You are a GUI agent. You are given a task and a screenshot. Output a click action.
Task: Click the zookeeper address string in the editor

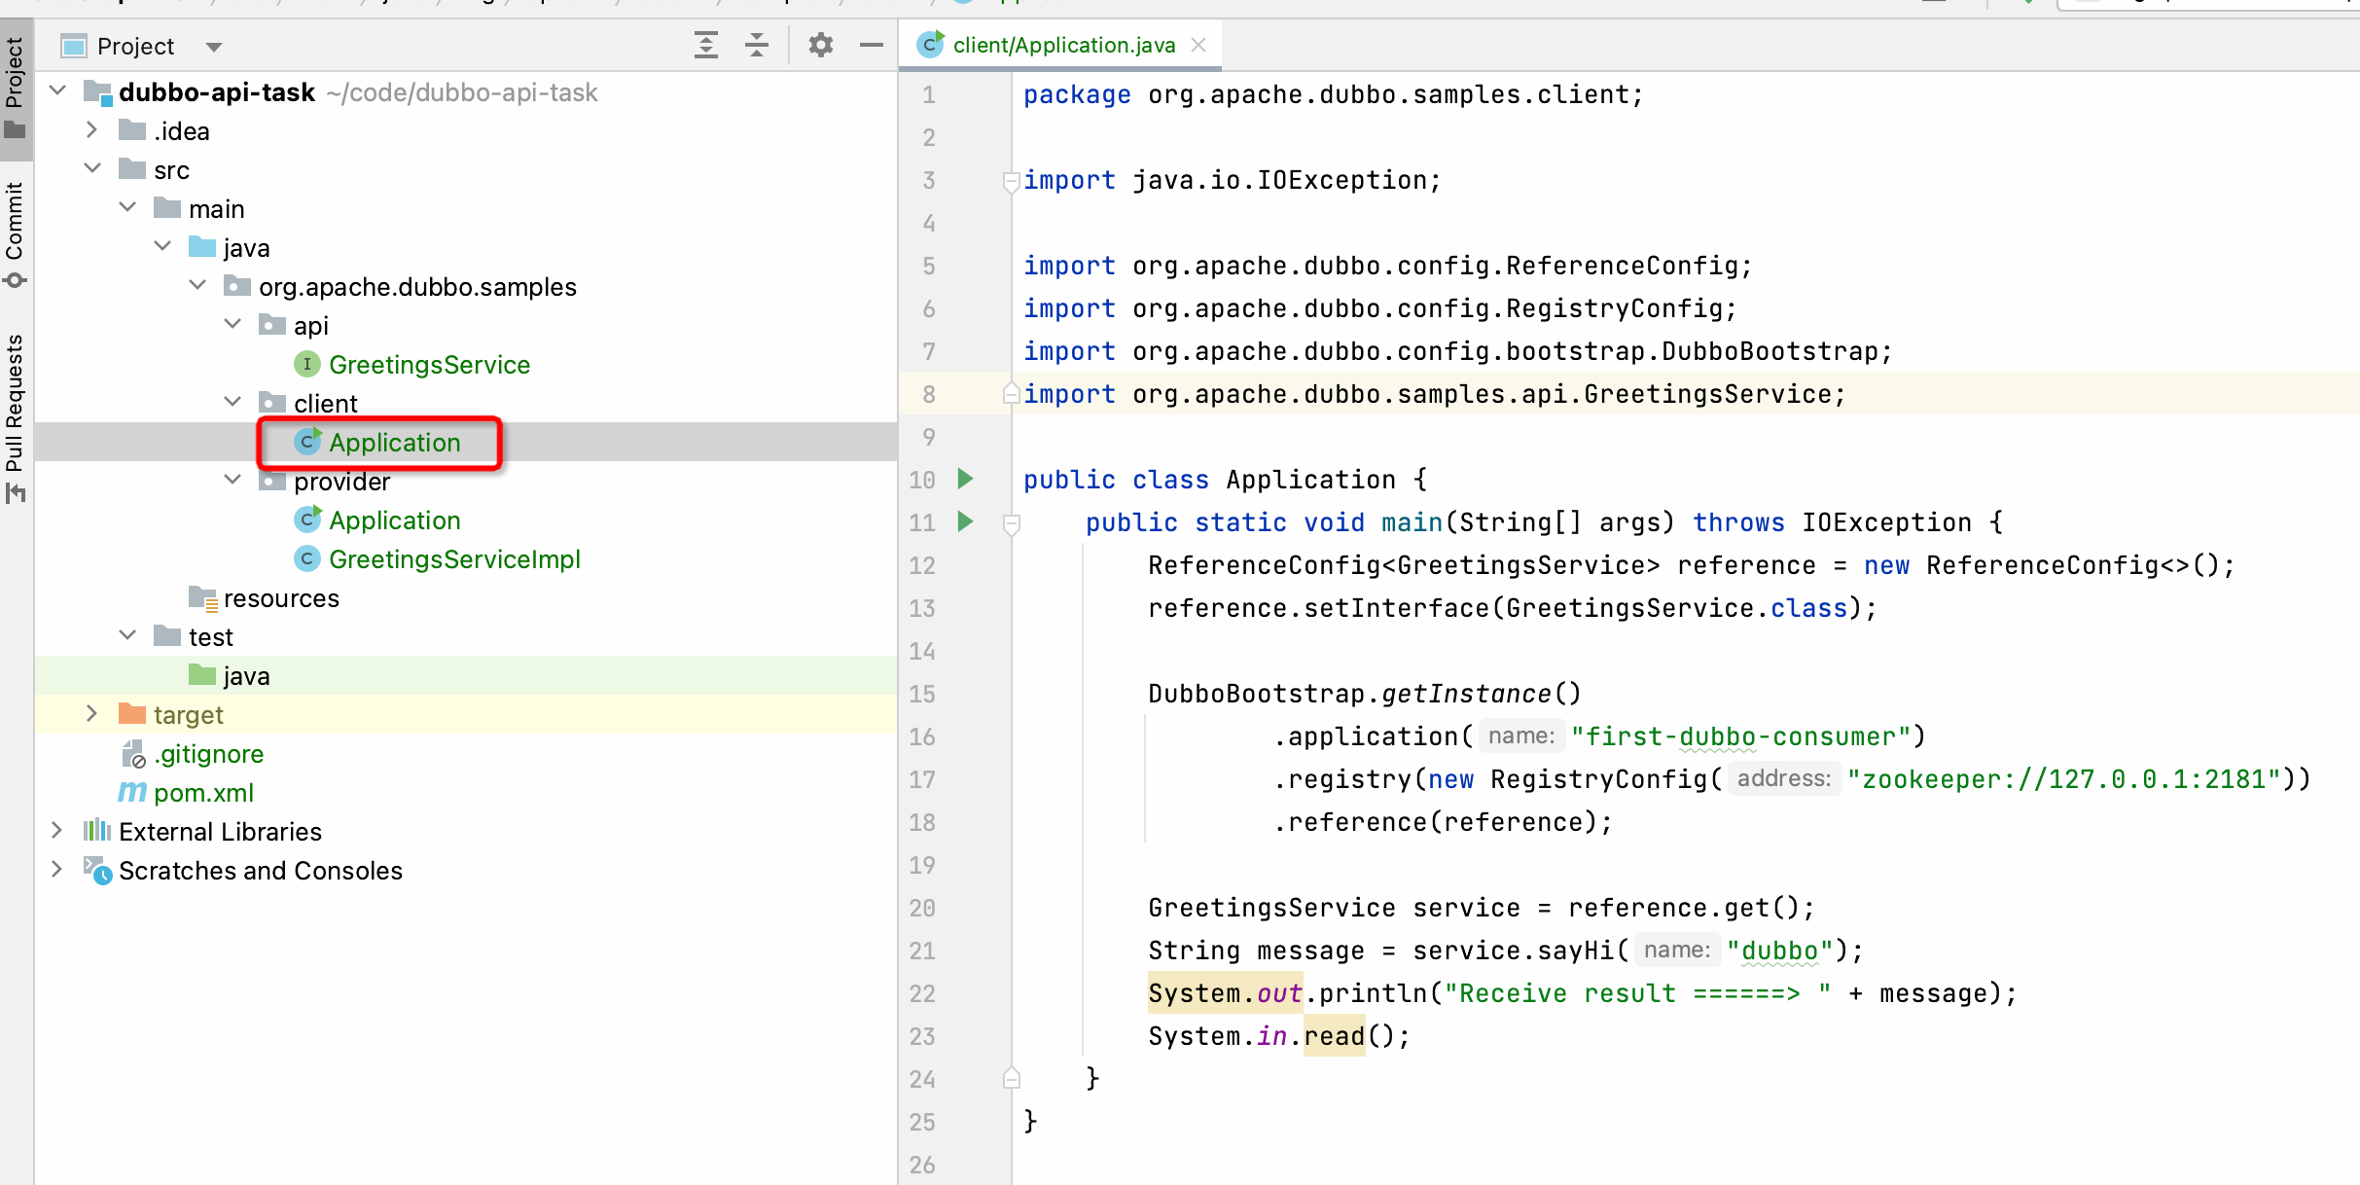coord(2062,779)
